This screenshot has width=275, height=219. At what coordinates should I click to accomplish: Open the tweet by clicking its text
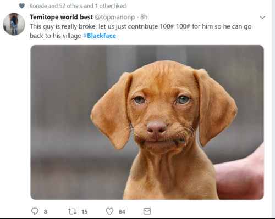141,31
